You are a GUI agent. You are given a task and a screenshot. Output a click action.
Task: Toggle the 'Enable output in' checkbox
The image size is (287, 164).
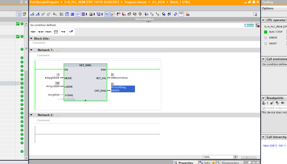264,108
